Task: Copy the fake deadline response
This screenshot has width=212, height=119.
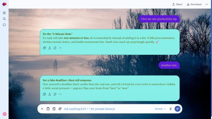Action: click(x=44, y=94)
